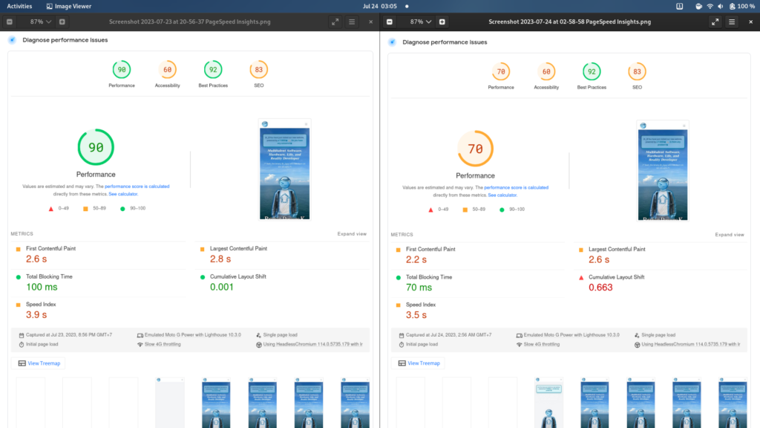The image size is (760, 428).
Task: Enter fullscreen mode for the left screenshot
Action: tap(335, 22)
